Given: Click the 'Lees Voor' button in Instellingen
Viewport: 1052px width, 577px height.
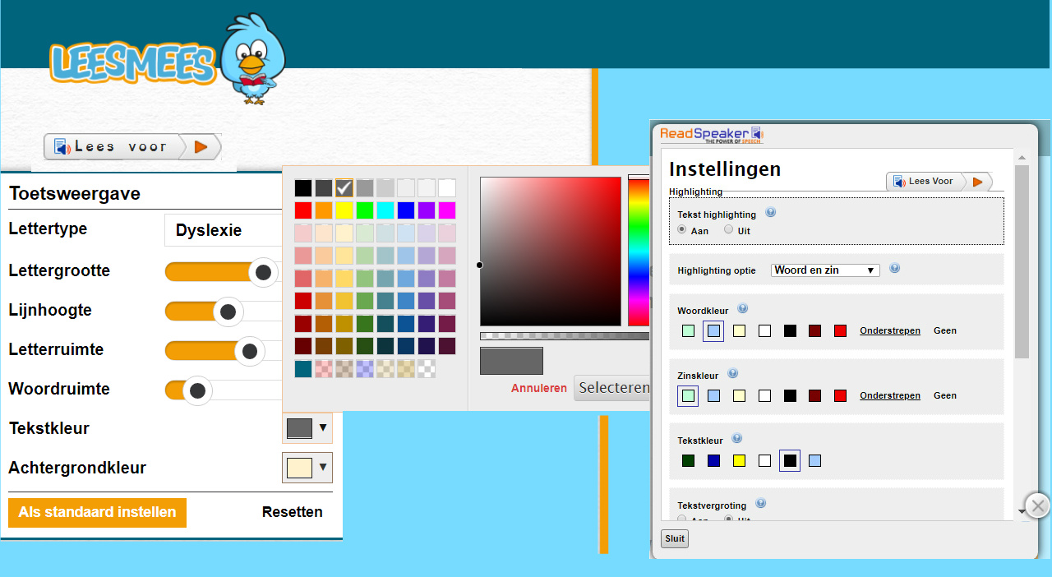Looking at the screenshot, I should pos(939,182).
